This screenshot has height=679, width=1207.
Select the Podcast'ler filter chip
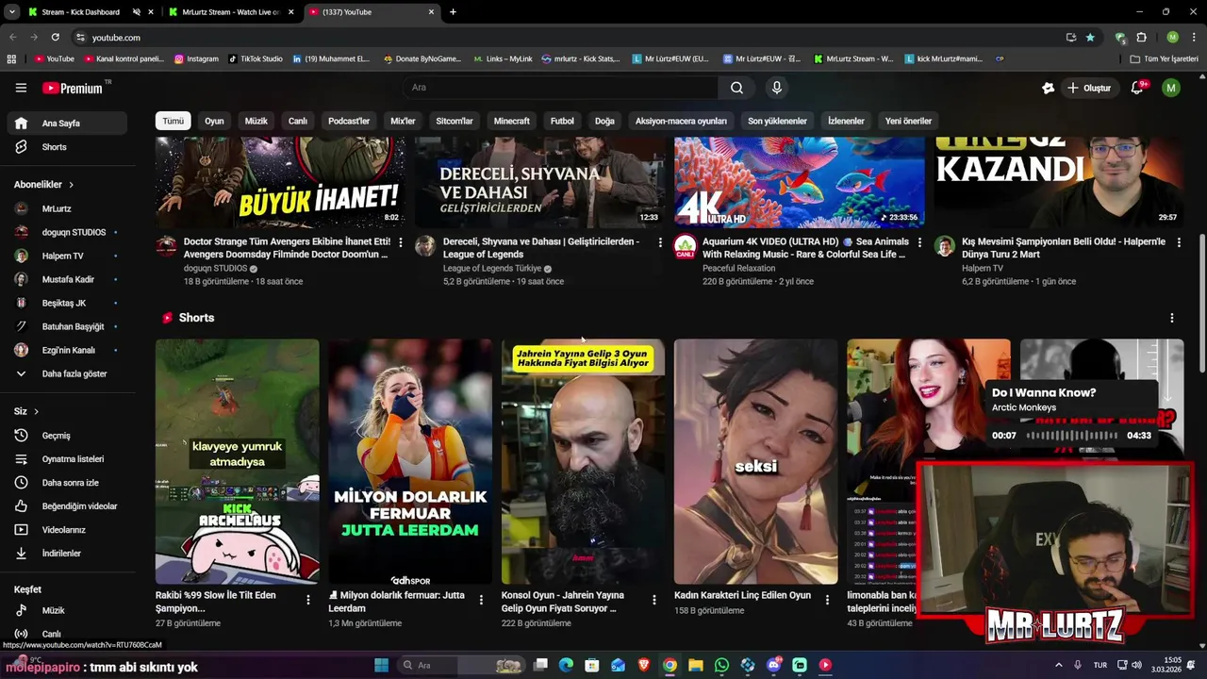[349, 121]
